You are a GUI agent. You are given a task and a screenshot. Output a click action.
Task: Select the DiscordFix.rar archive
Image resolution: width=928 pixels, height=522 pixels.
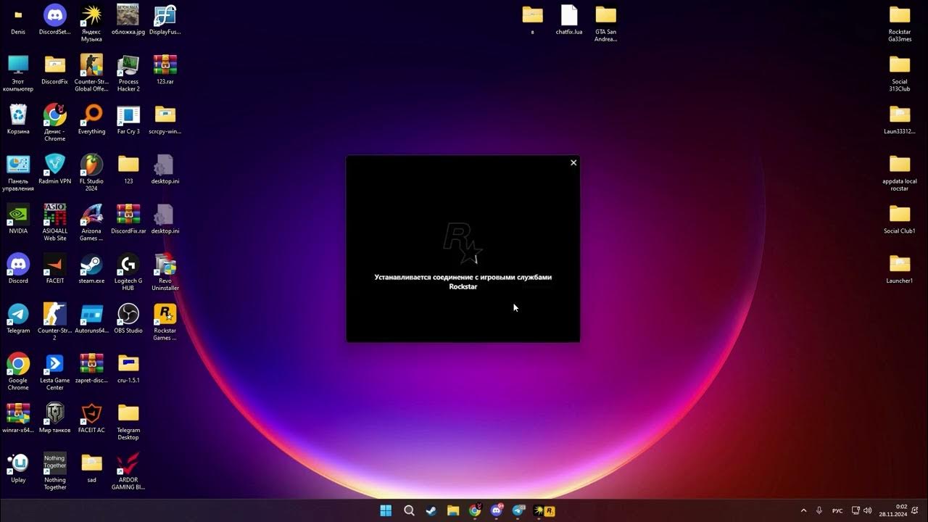tap(128, 218)
